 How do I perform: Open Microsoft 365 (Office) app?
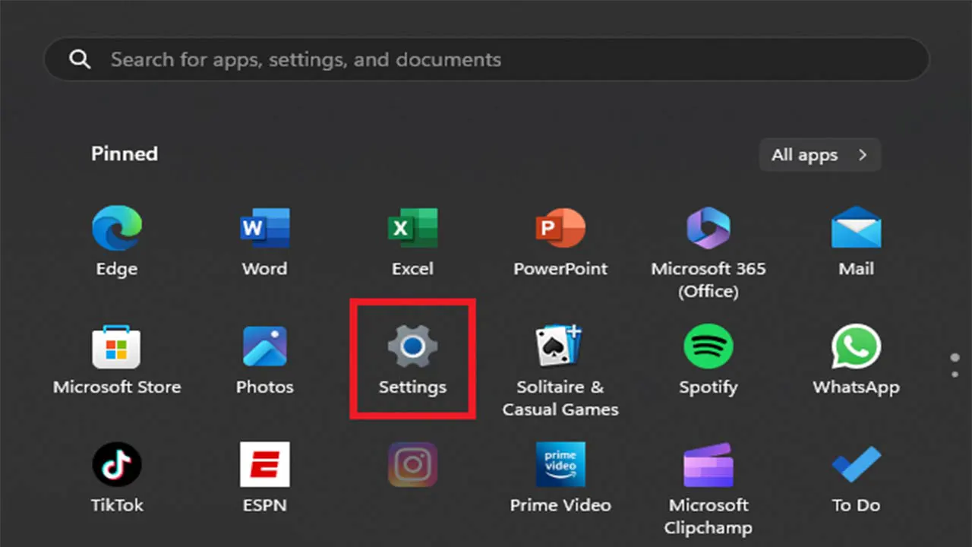(x=708, y=229)
